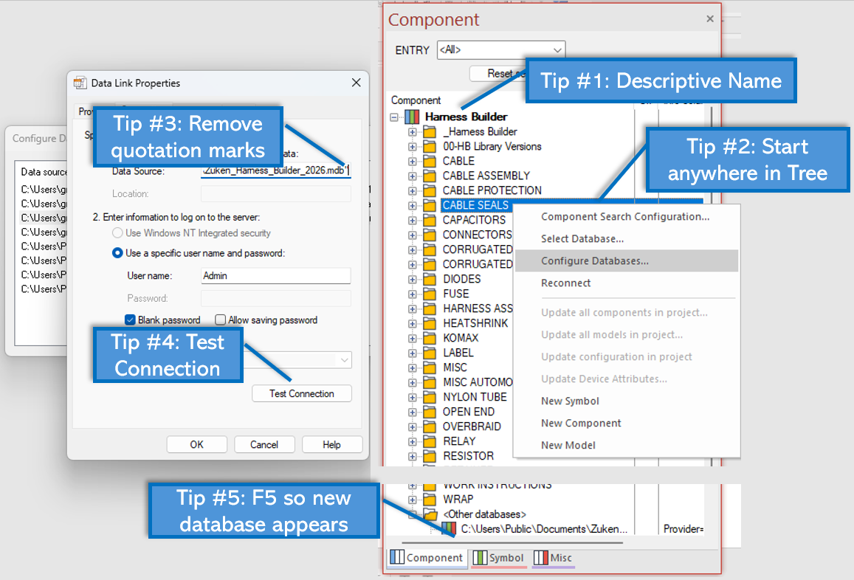Close the Component panel

709,19
